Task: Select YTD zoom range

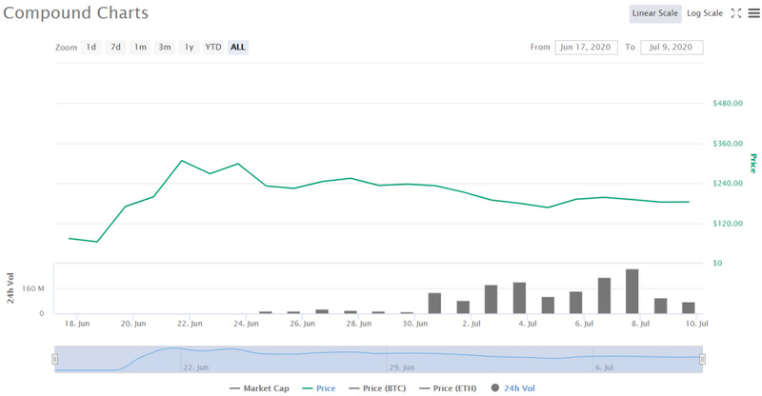Action: point(213,47)
